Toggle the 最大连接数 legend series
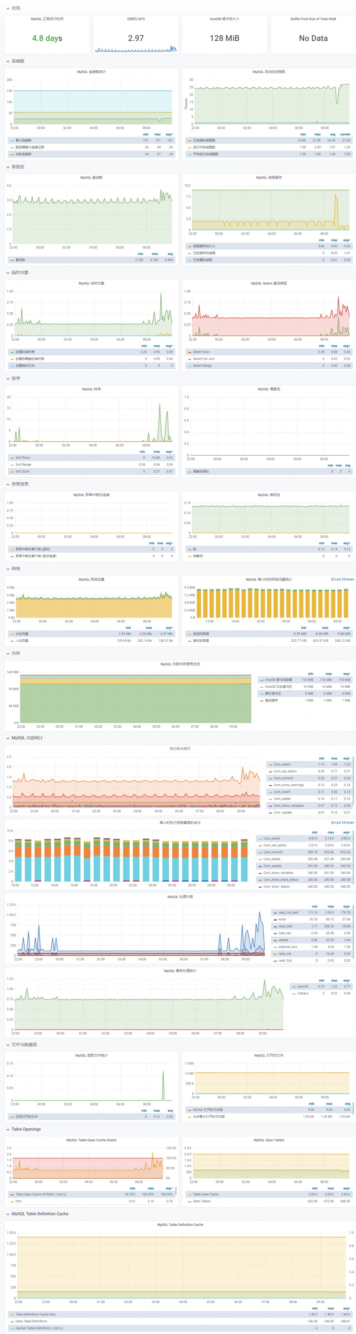356x1334 pixels. tap(23, 140)
